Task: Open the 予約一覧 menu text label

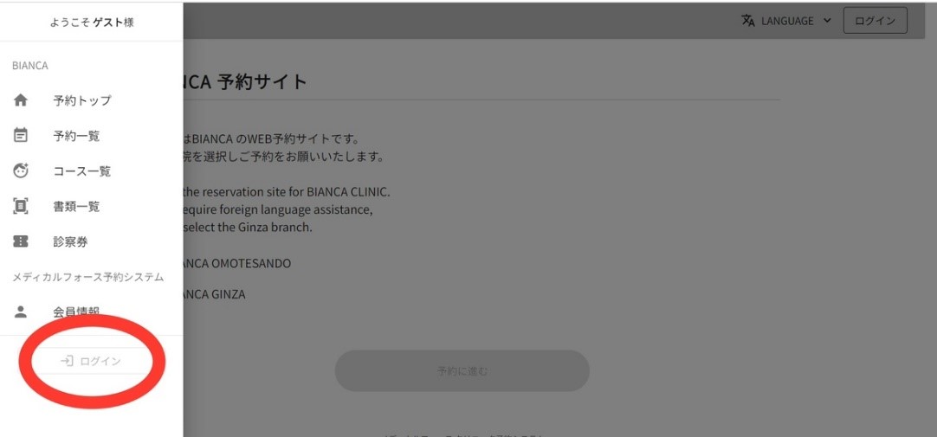Action: [76, 136]
